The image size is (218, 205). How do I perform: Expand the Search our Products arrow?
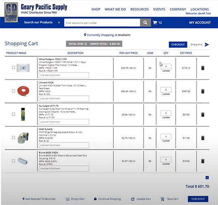(x=59, y=22)
